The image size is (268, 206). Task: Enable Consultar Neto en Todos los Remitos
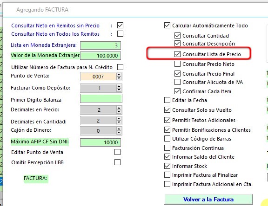coord(120,33)
